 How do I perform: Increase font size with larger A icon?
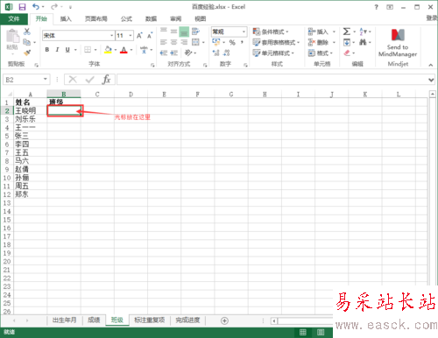click(x=139, y=35)
